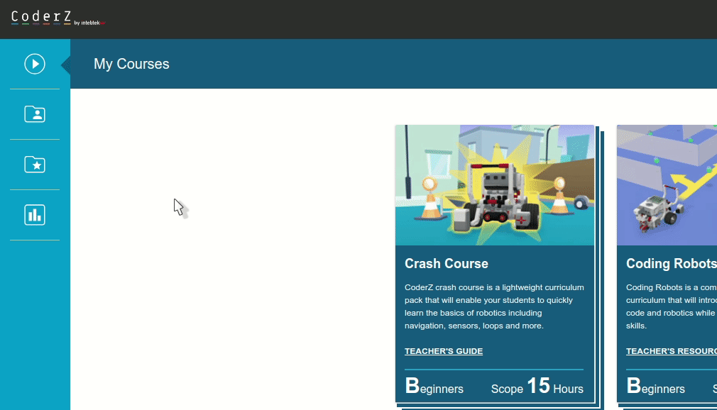This screenshot has height=410, width=717.
Task: Open the Coding Robots TEACHER'S RESOURCES link
Action: click(672, 351)
